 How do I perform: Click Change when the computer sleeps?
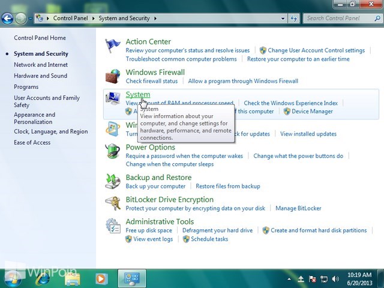(170, 164)
